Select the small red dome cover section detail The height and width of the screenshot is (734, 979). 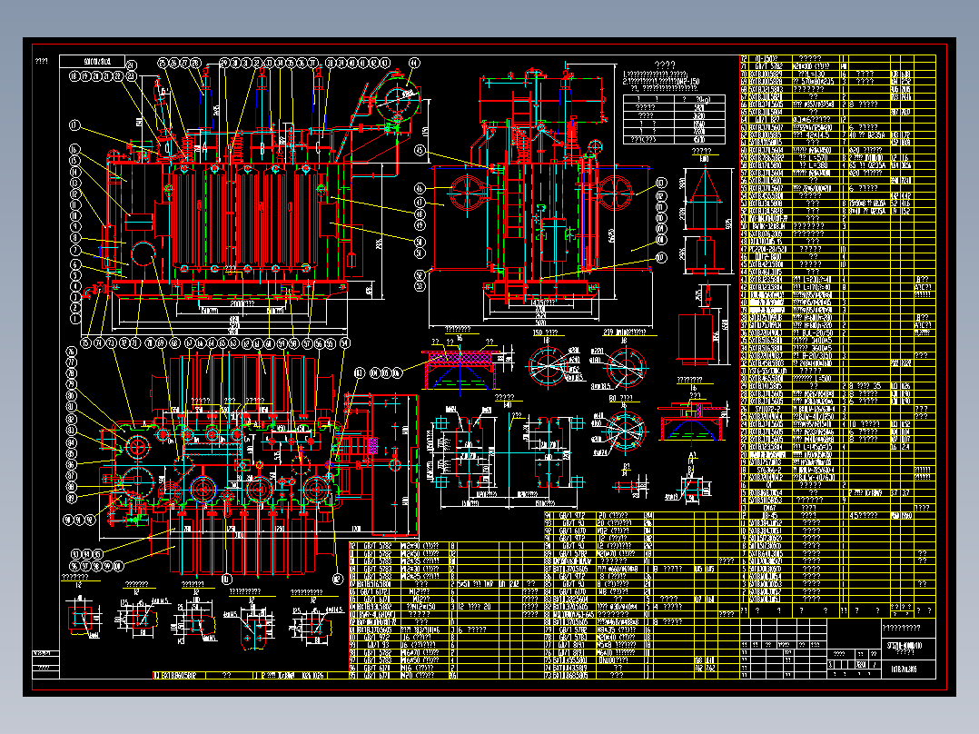point(692,422)
